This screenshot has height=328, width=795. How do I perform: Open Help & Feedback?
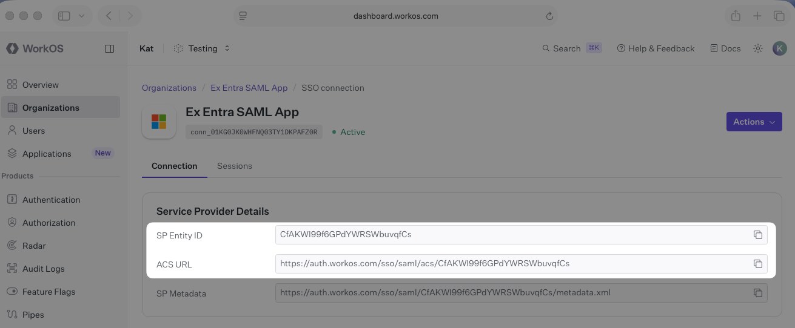pos(656,48)
